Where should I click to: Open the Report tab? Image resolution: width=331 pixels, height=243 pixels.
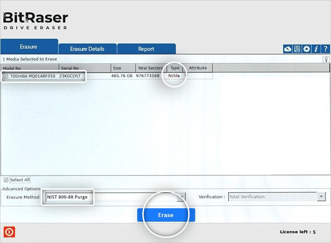pyautogui.click(x=146, y=49)
